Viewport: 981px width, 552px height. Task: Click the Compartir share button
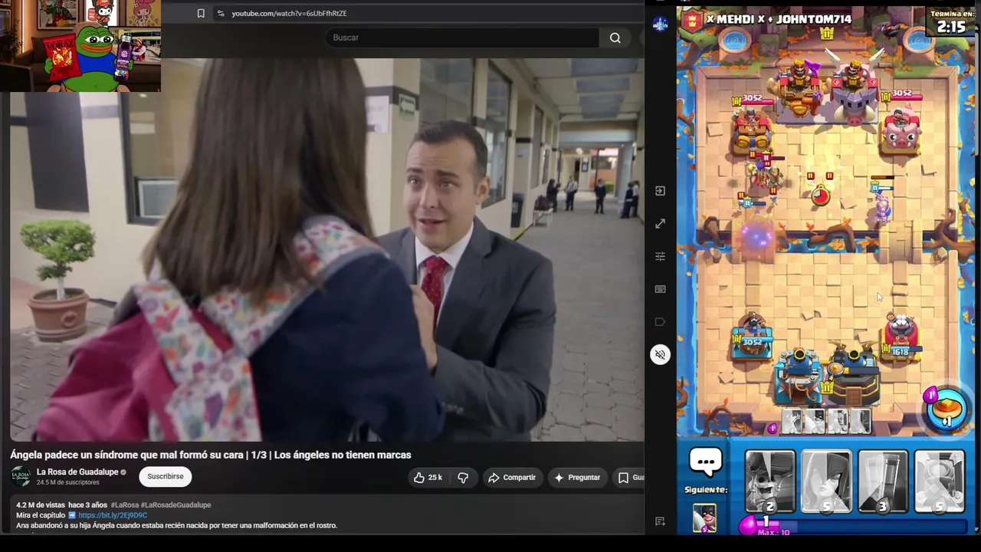click(513, 478)
